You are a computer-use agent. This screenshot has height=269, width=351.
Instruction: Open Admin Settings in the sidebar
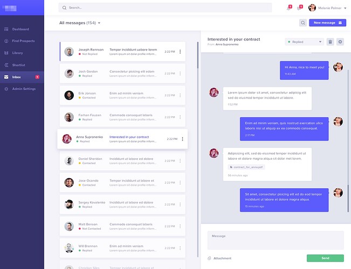click(x=22, y=89)
